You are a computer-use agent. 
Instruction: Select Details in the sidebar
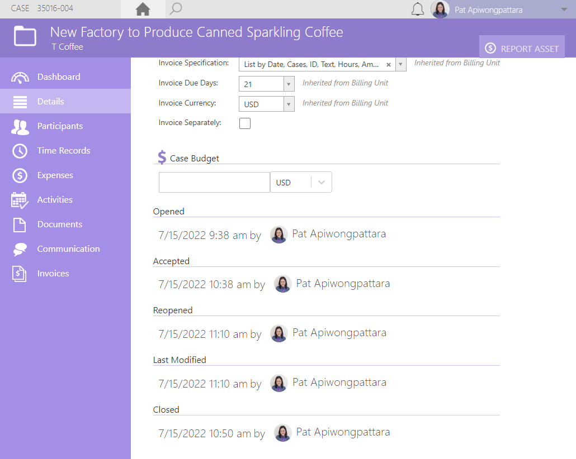pyautogui.click(x=65, y=101)
